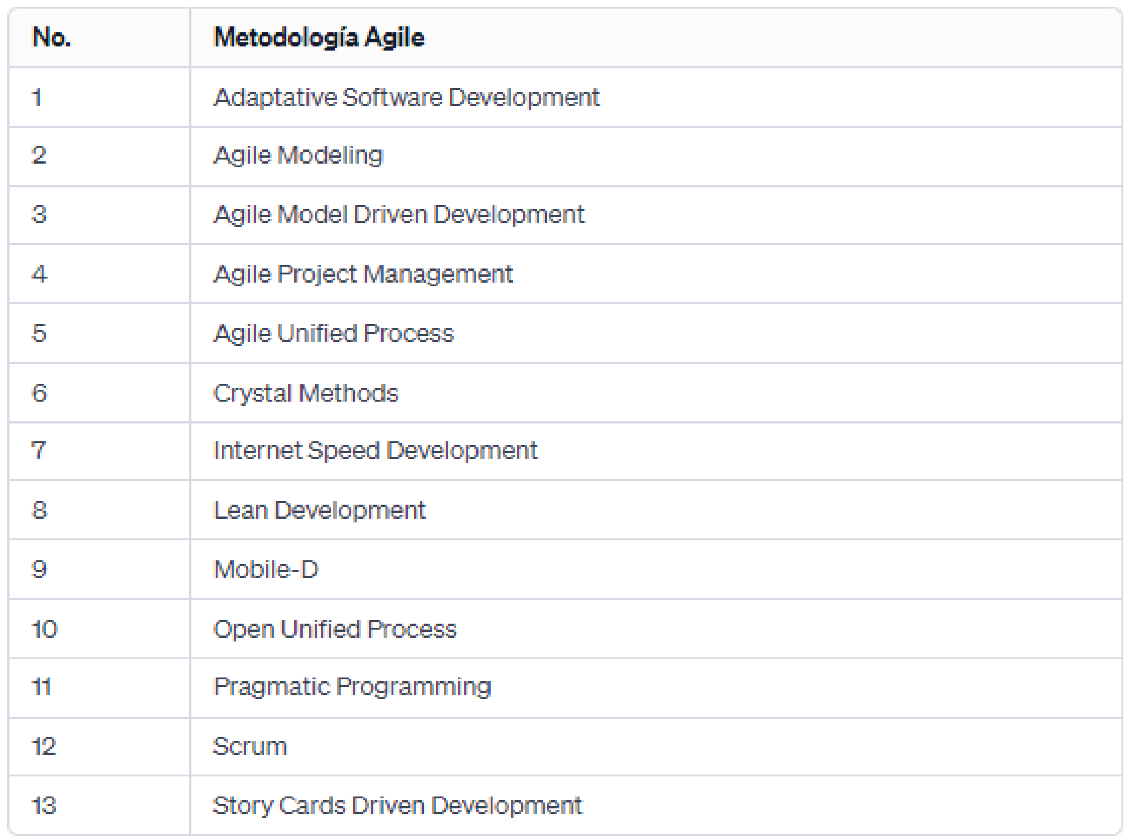
Task: Click the 'Metodología Agile' column header
Action: tap(318, 38)
